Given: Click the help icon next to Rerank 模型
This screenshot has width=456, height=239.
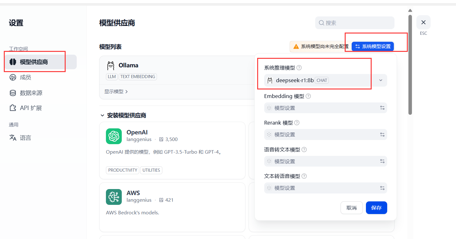Looking at the screenshot, I should pos(297,123).
